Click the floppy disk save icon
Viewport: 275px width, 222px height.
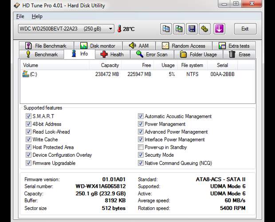click(192, 28)
